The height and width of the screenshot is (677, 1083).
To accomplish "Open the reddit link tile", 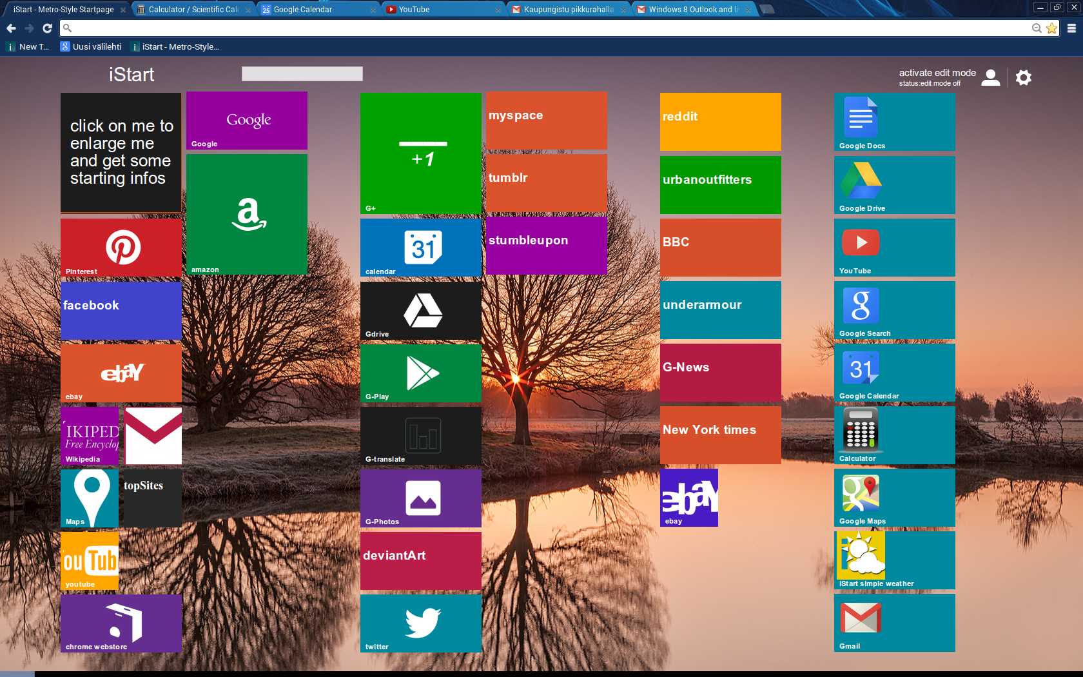I will coord(720,122).
